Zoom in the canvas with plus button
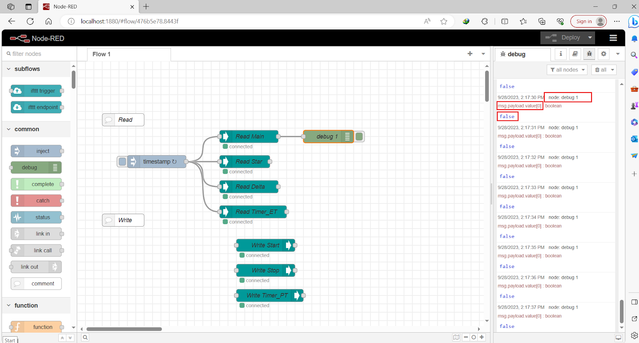This screenshot has width=639, height=343. tap(482, 337)
